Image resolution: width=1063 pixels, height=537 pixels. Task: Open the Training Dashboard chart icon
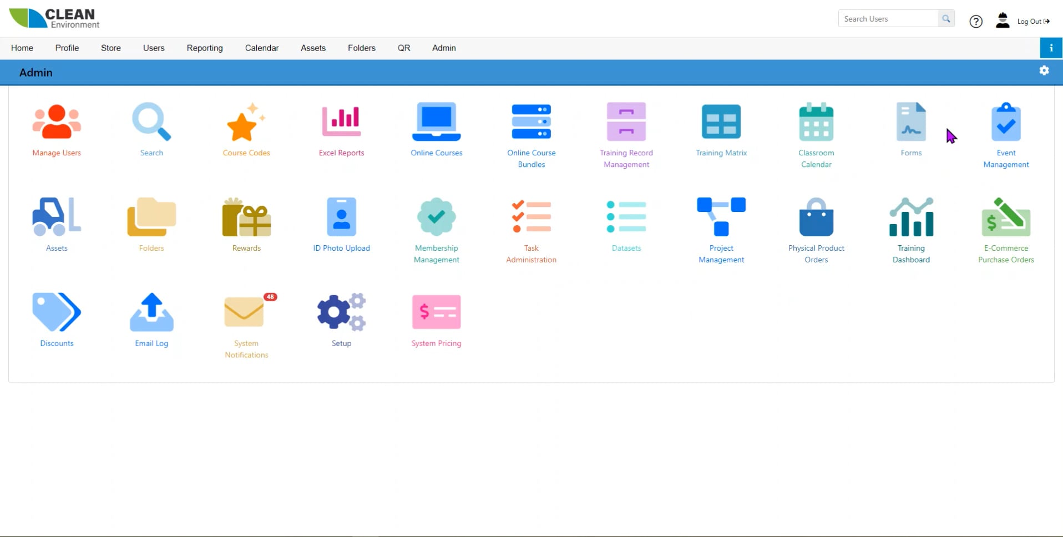pyautogui.click(x=911, y=217)
